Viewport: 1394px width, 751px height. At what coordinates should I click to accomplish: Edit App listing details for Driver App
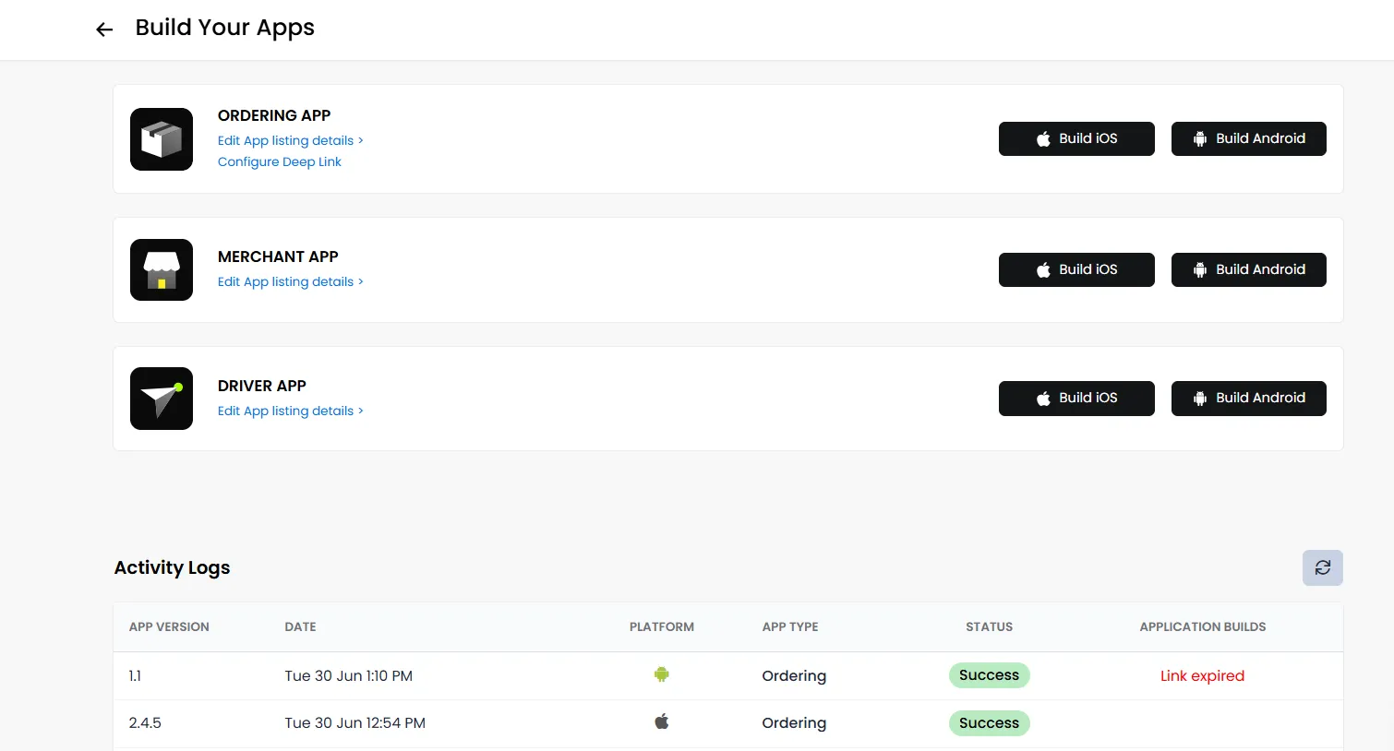pos(291,411)
